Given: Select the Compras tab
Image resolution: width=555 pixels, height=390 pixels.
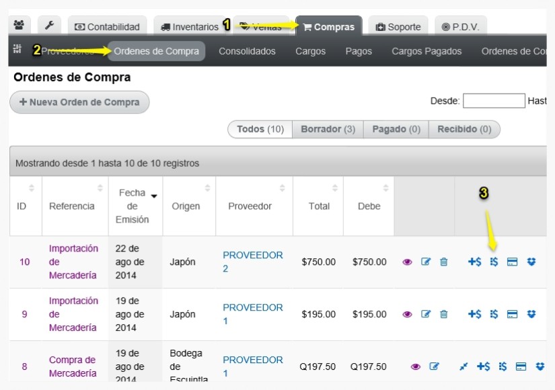Looking at the screenshot, I should click(x=329, y=26).
